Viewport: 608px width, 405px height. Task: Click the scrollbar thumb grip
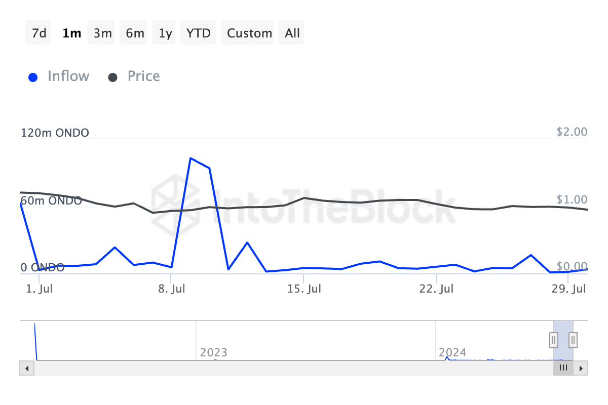563,368
